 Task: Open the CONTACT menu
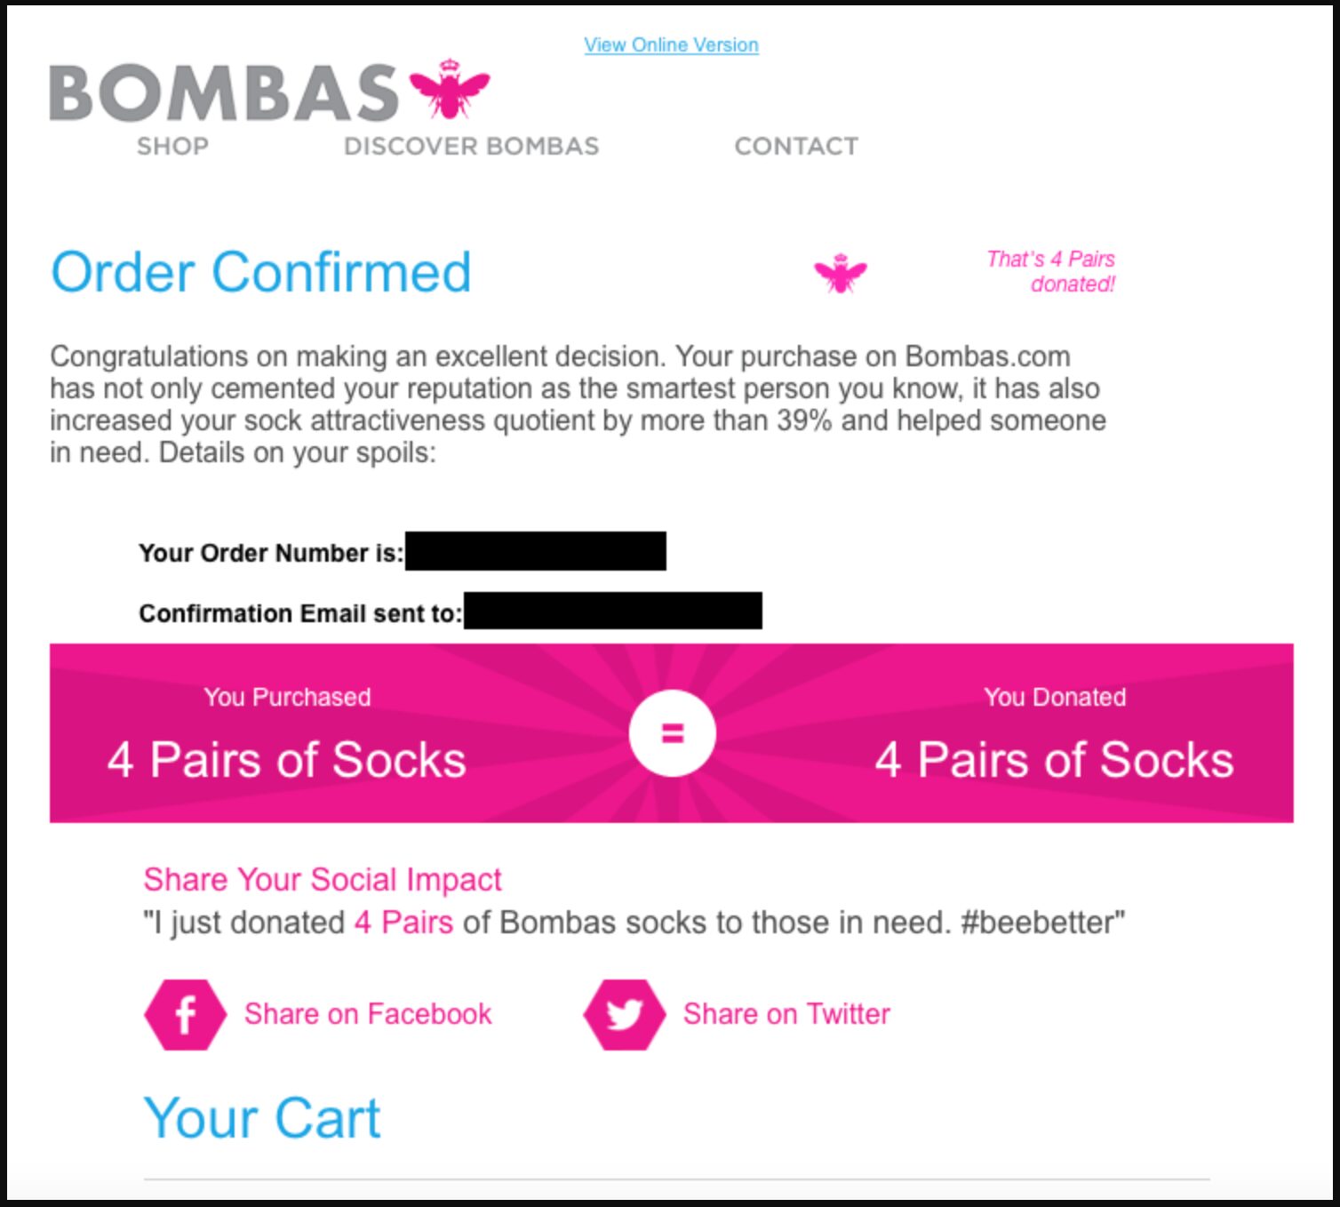[795, 146]
